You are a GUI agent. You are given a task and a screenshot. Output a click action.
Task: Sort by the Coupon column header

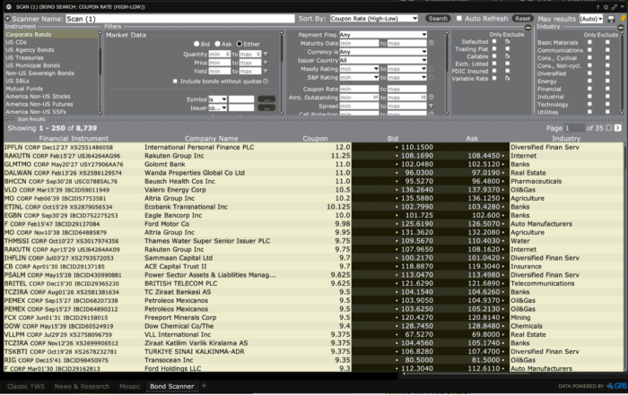coord(315,138)
